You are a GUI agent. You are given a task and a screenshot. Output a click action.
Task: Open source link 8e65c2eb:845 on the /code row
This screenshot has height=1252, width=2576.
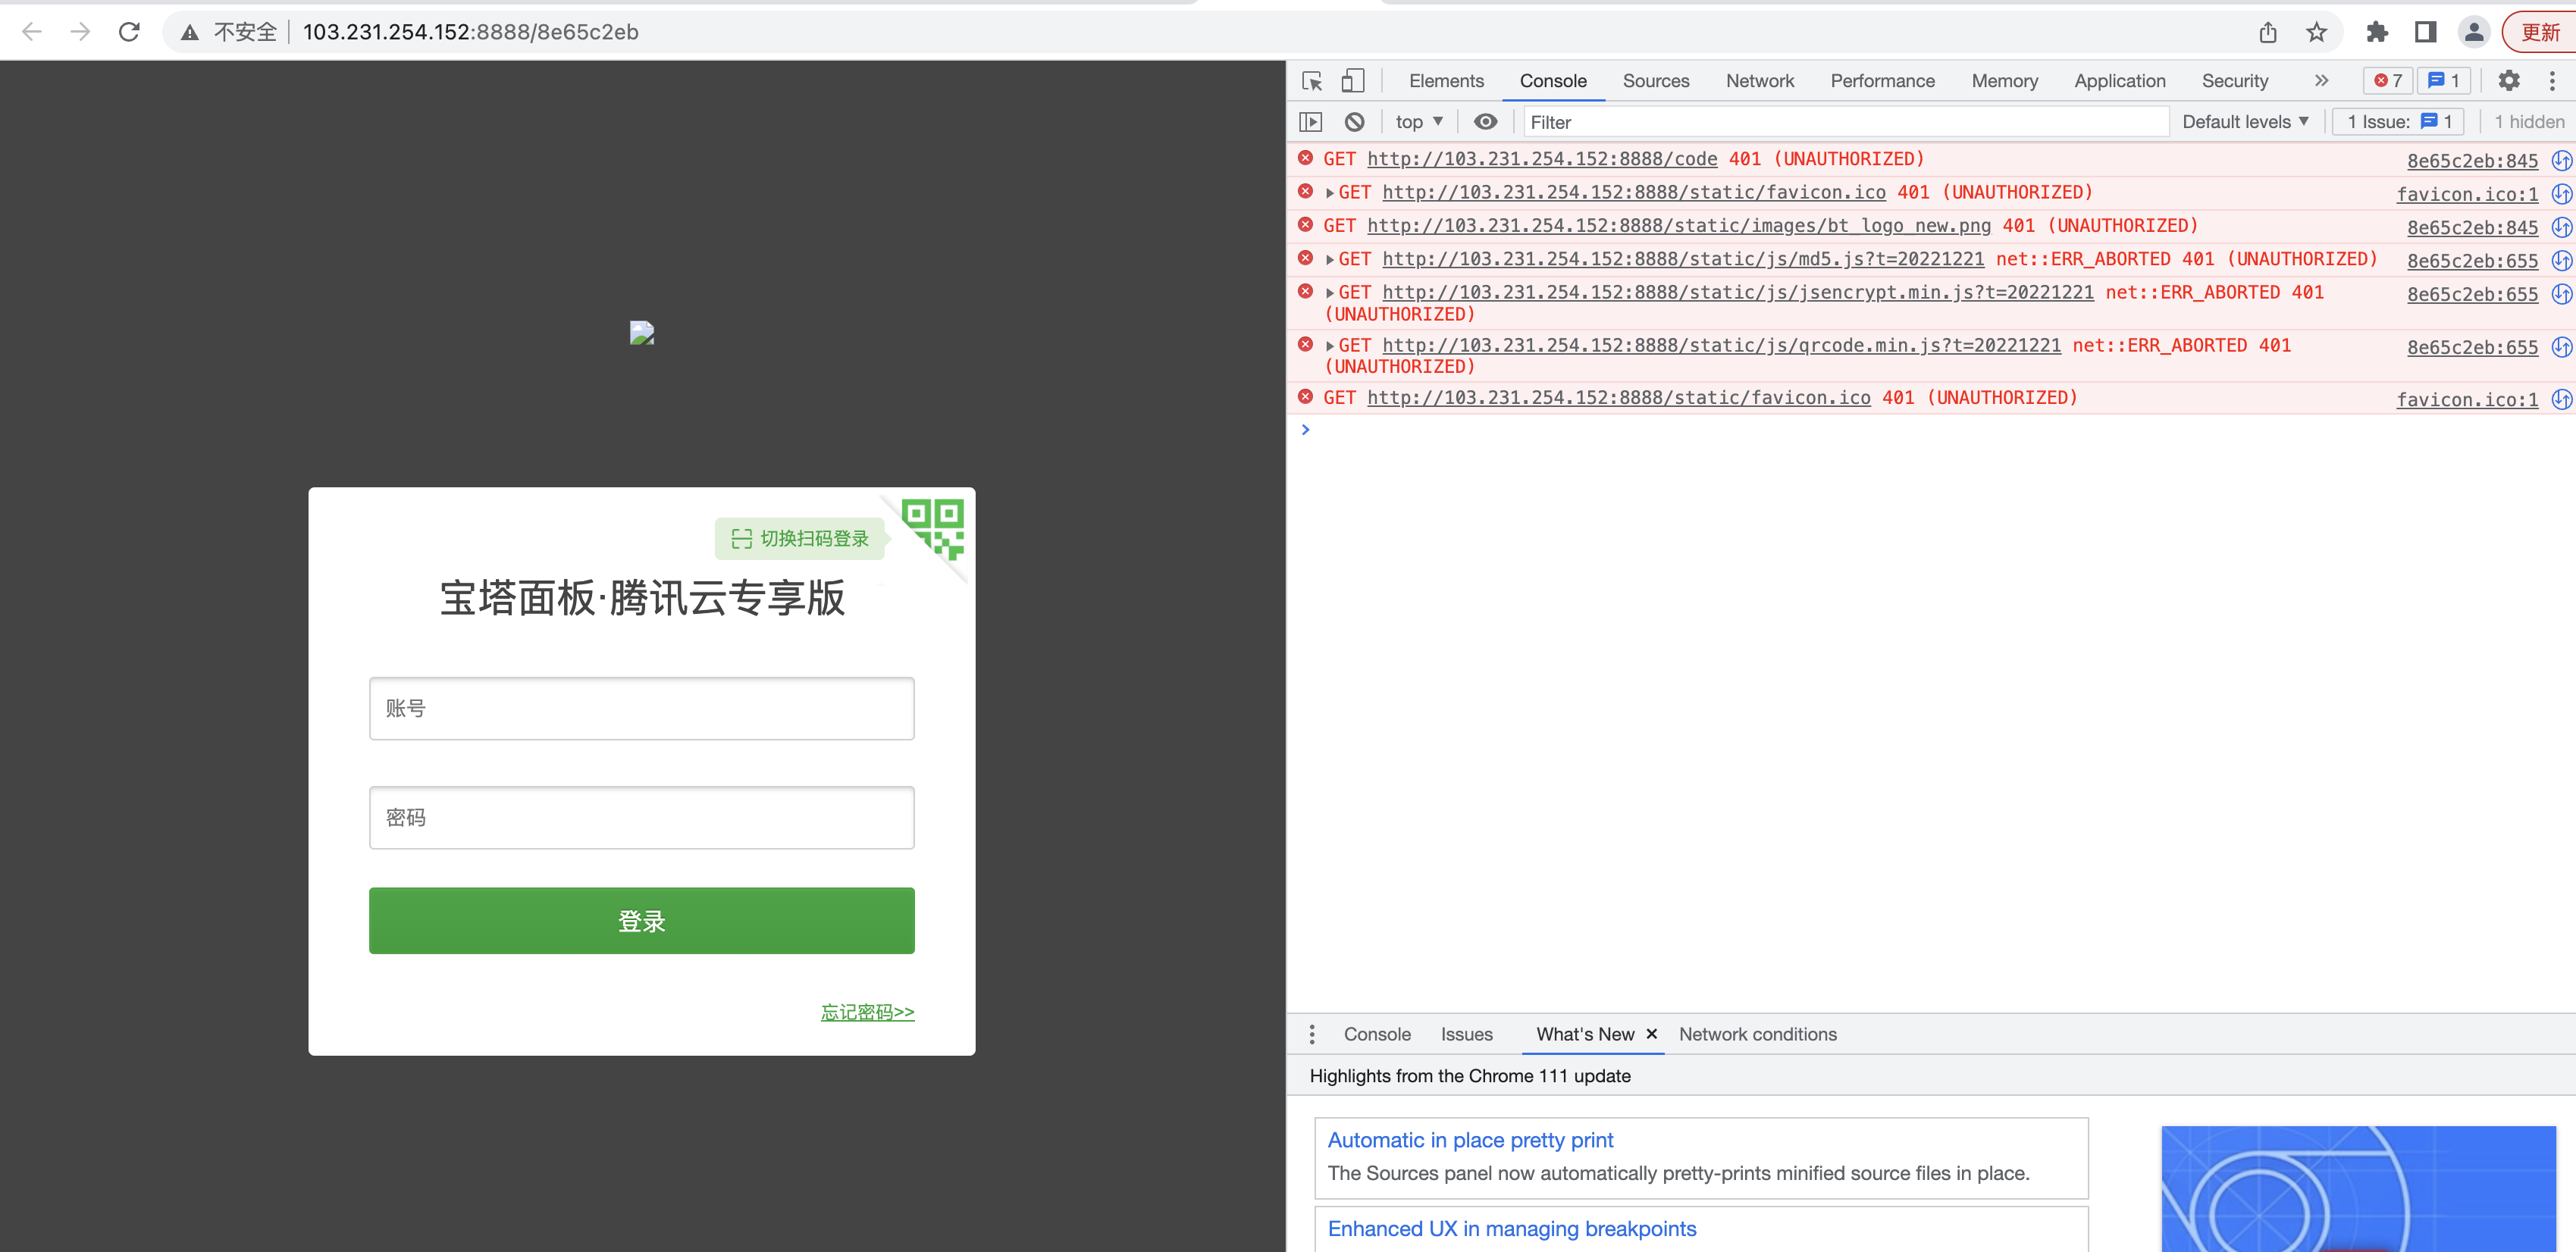[2472, 161]
